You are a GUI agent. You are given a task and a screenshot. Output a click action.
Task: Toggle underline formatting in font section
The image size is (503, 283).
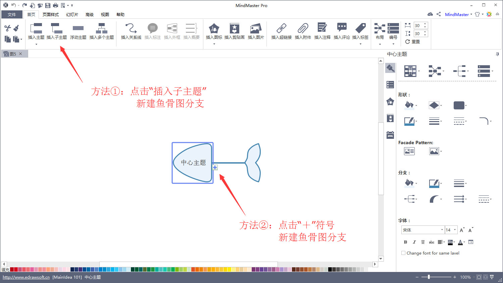(x=423, y=242)
